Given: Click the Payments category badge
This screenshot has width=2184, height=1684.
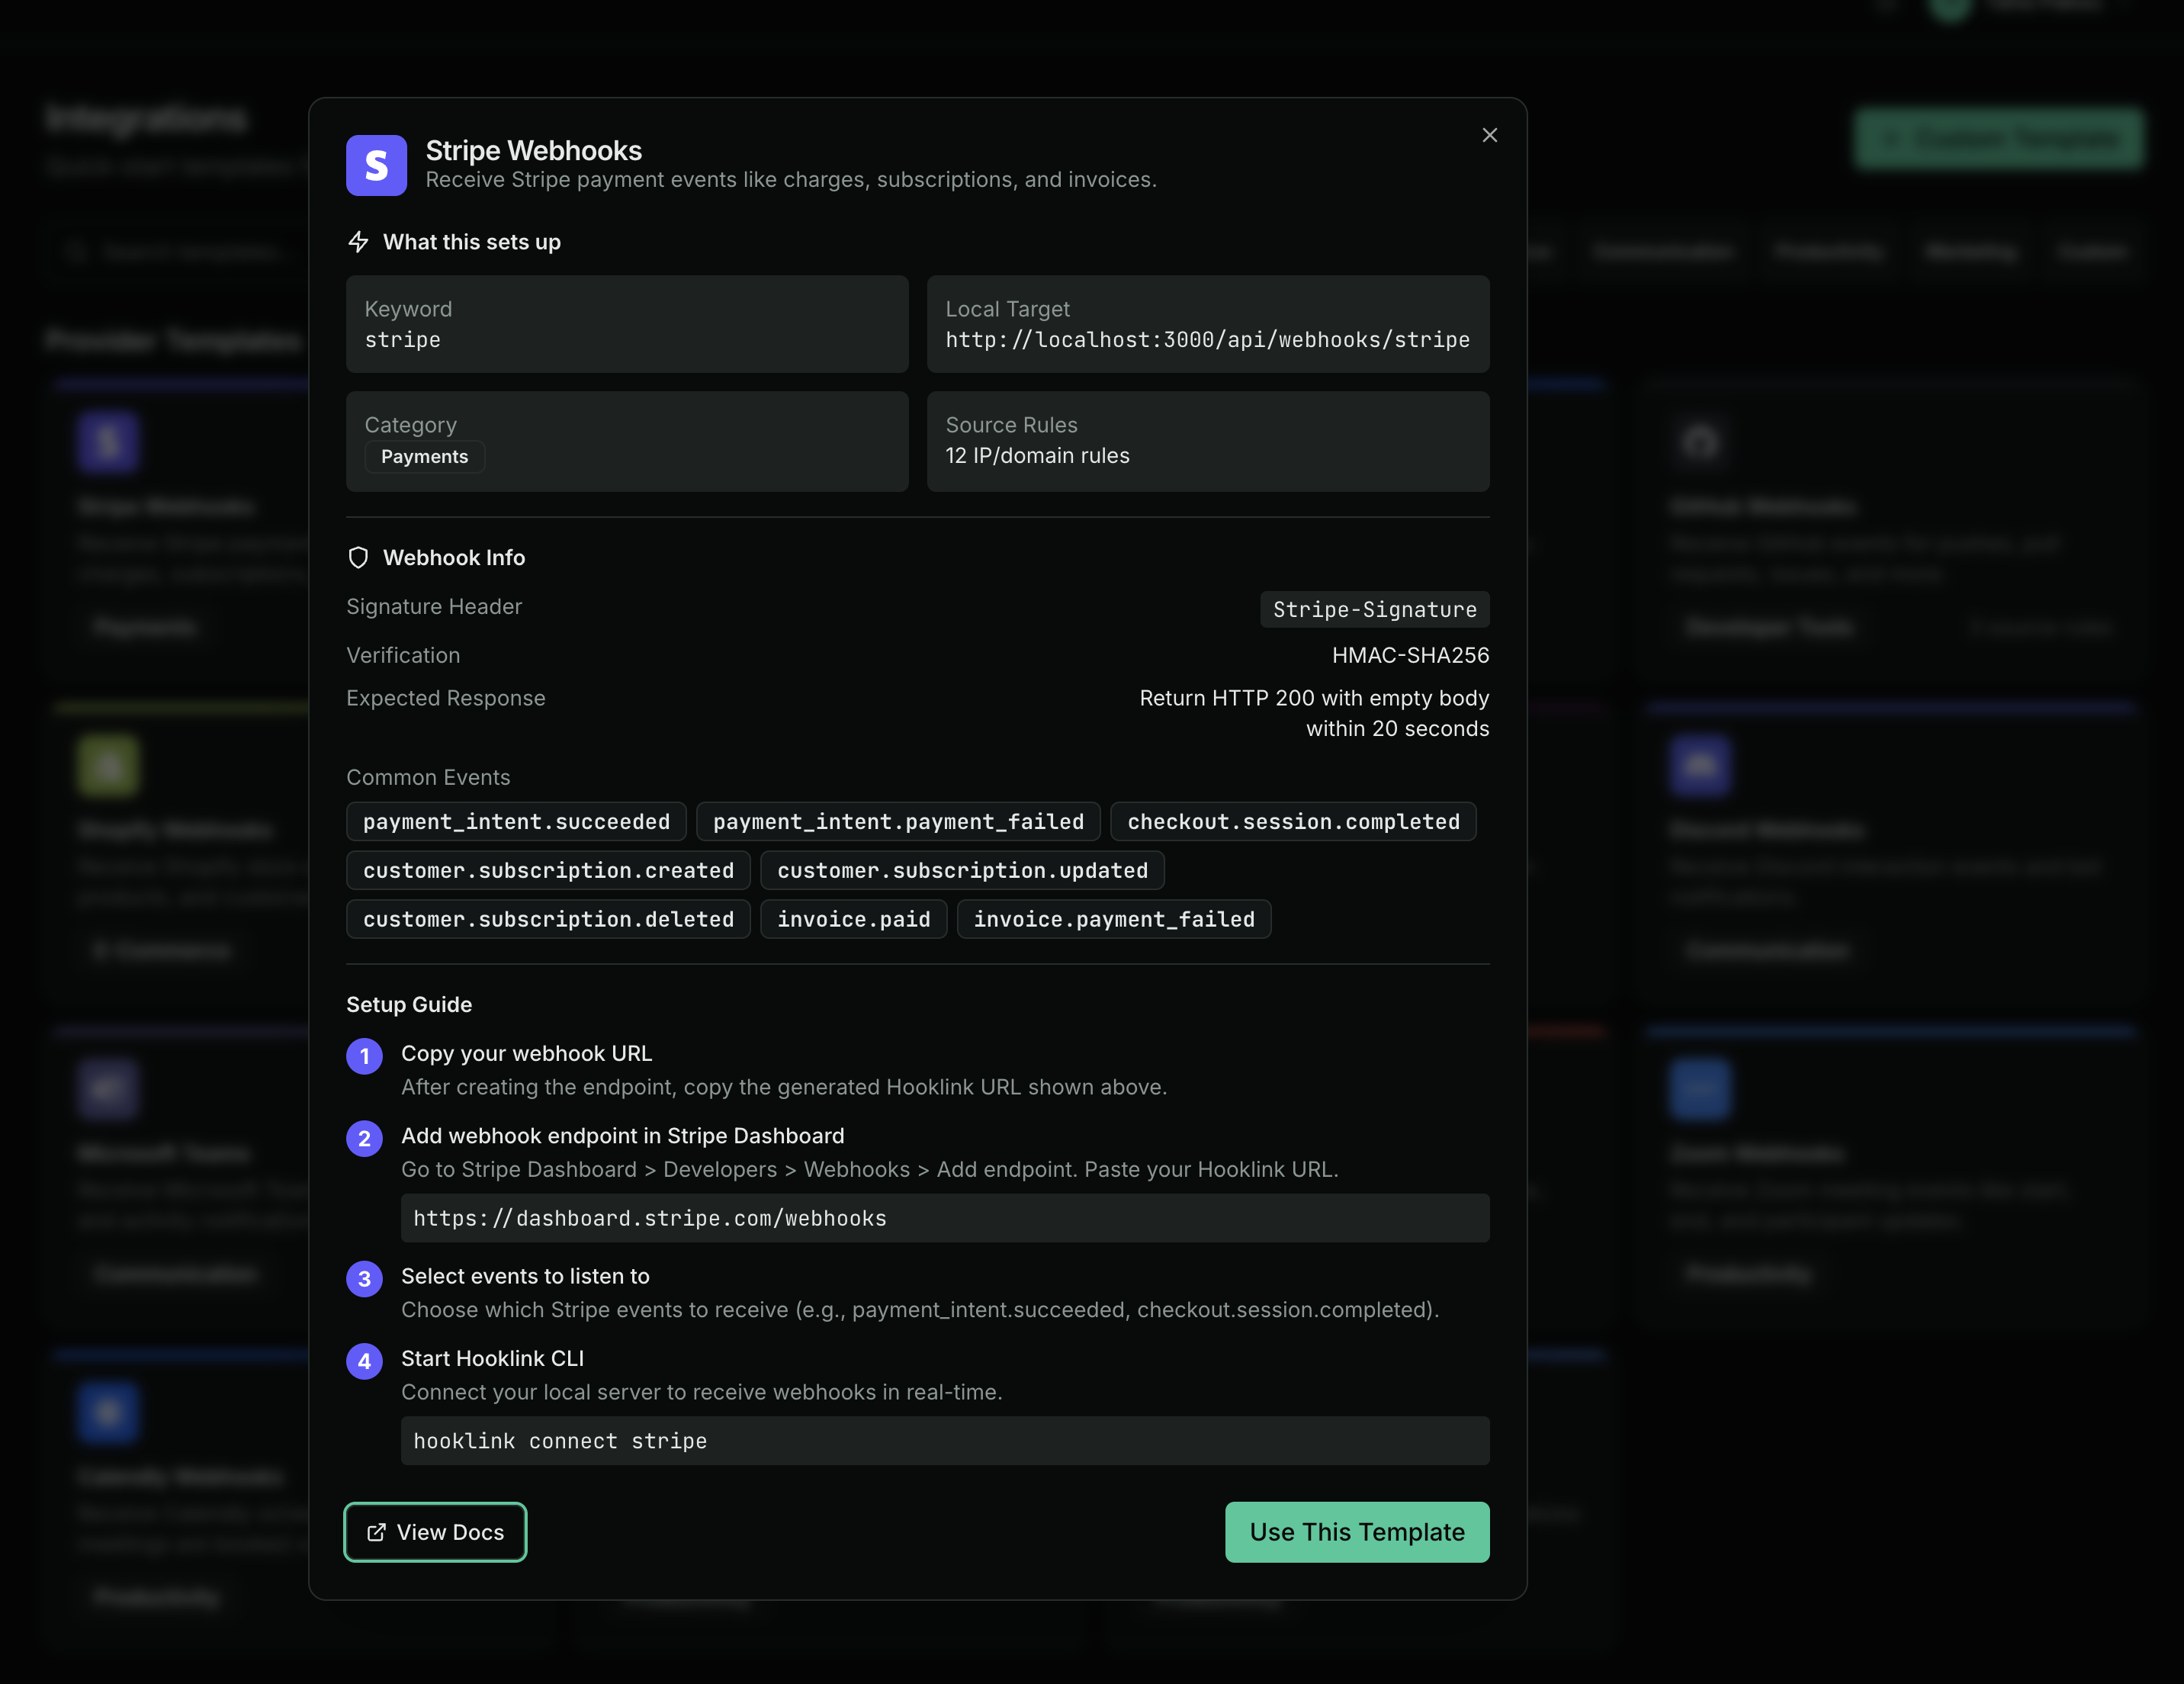Looking at the screenshot, I should pos(424,457).
